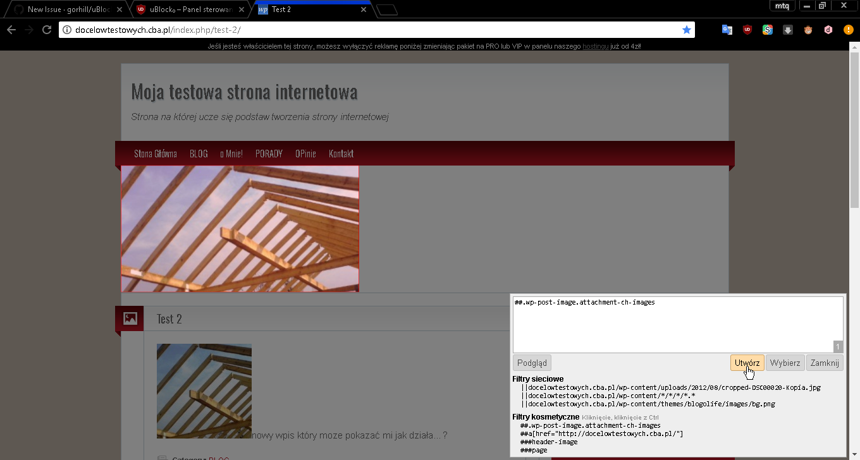This screenshot has width=860, height=460.
Task: Open o Mnie! menu item
Action: click(x=231, y=154)
